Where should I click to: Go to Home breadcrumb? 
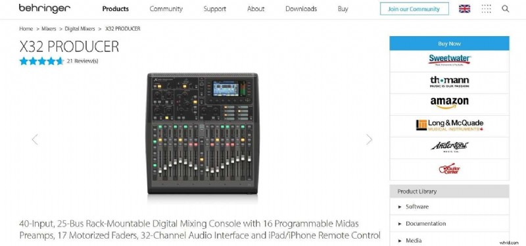pyautogui.click(x=26, y=29)
